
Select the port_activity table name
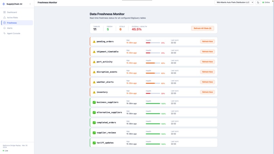[x=104, y=62]
